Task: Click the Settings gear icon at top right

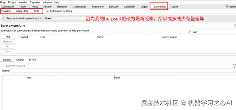Action: [227, 6]
